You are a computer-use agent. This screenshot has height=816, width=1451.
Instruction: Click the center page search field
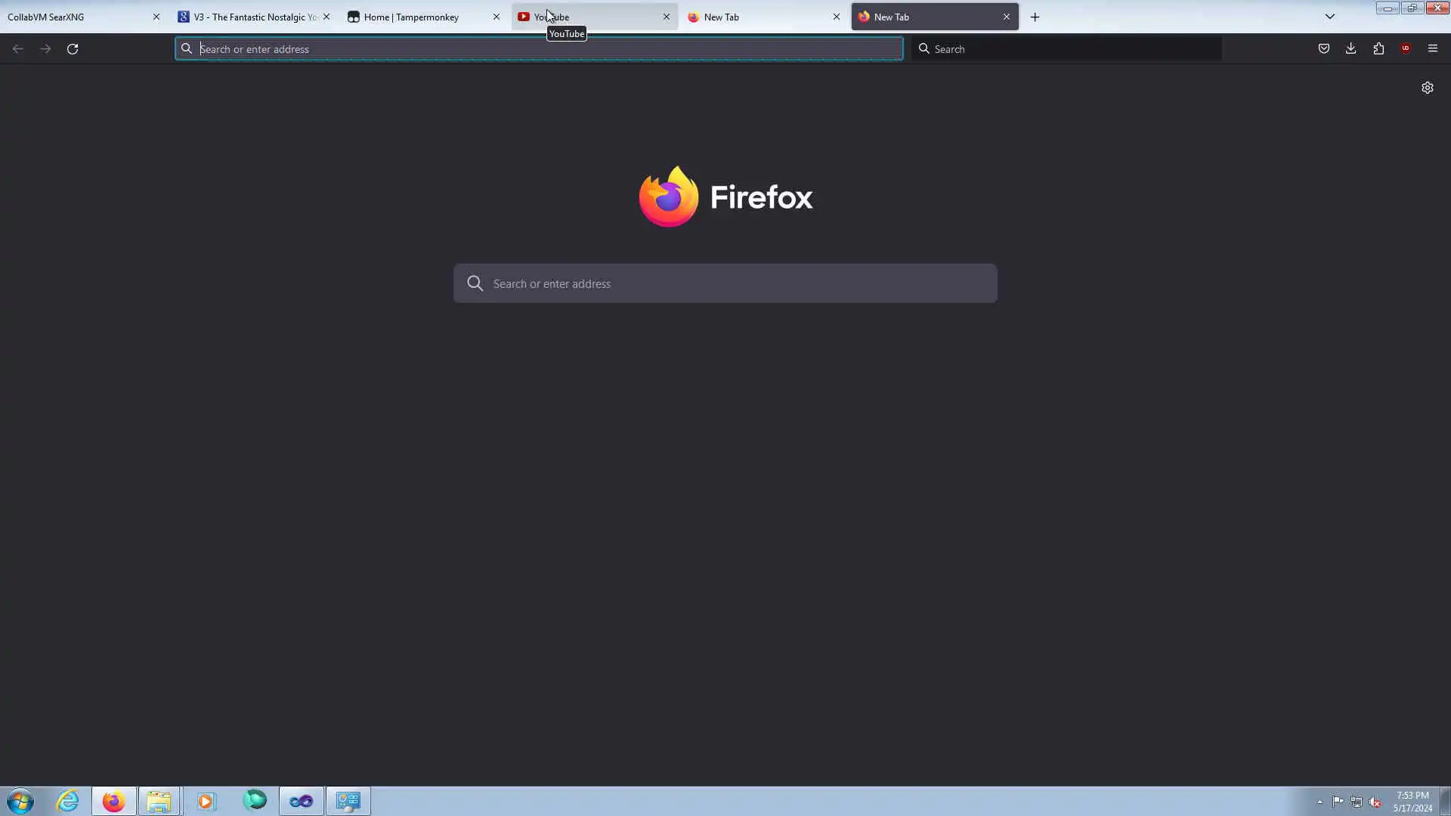[x=725, y=283]
